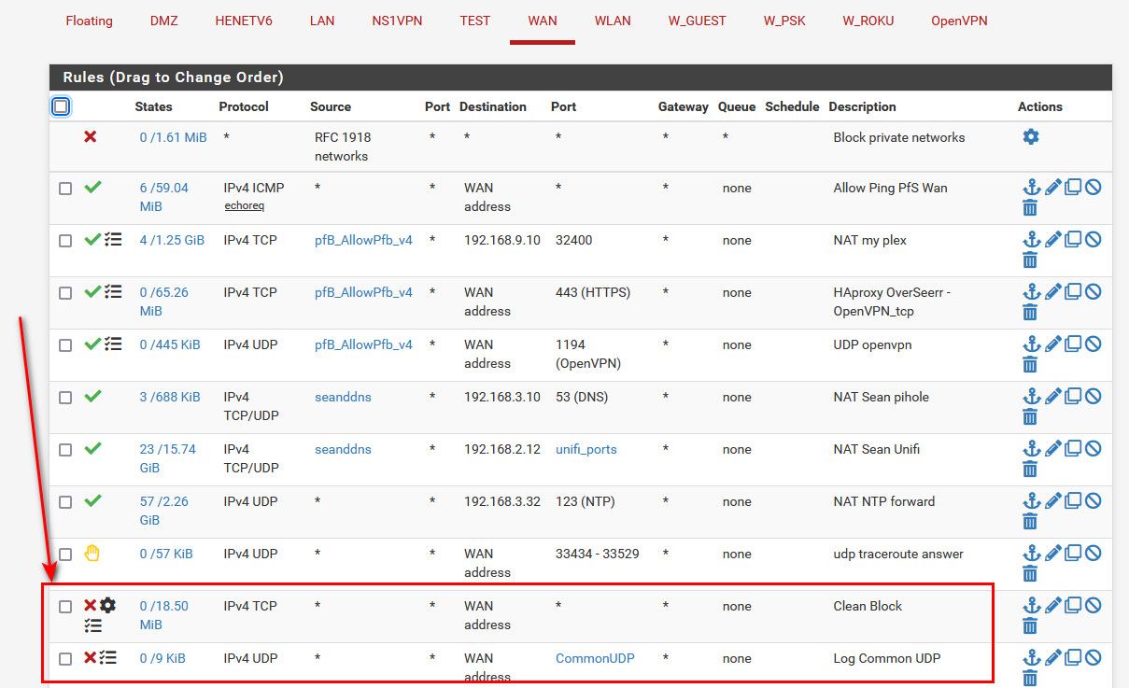Open the CommonUDP port alias
The image size is (1129, 688).
pos(595,658)
